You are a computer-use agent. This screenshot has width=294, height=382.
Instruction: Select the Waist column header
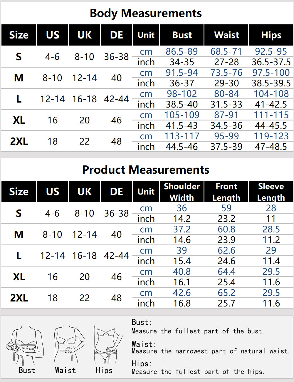coord(226,35)
